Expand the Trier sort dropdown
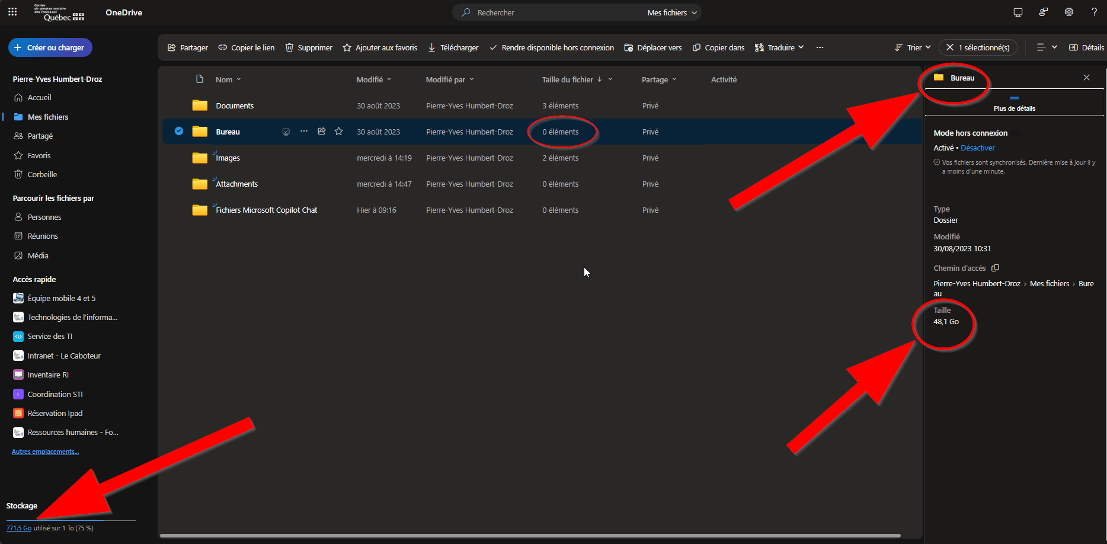Viewport: 1107px width, 544px height. pos(913,47)
